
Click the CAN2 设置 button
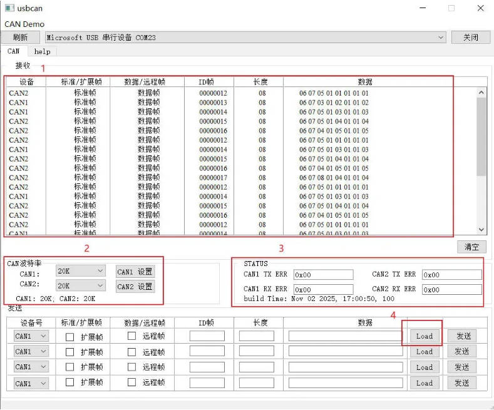(x=135, y=287)
